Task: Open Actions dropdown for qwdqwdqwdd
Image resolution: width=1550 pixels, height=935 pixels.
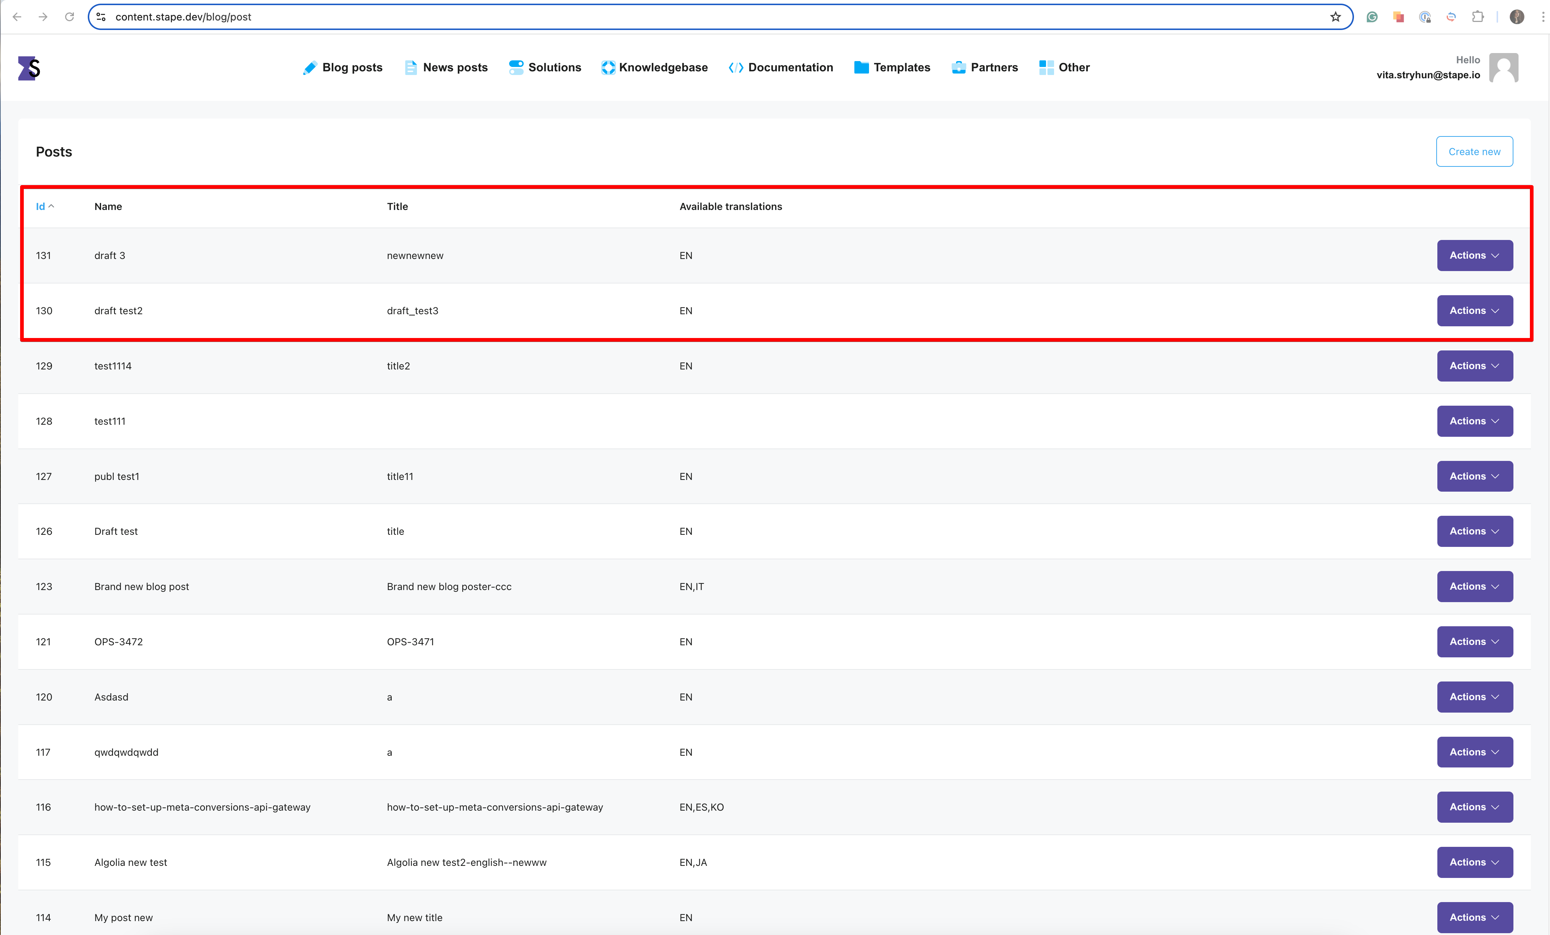Action: pyautogui.click(x=1475, y=752)
